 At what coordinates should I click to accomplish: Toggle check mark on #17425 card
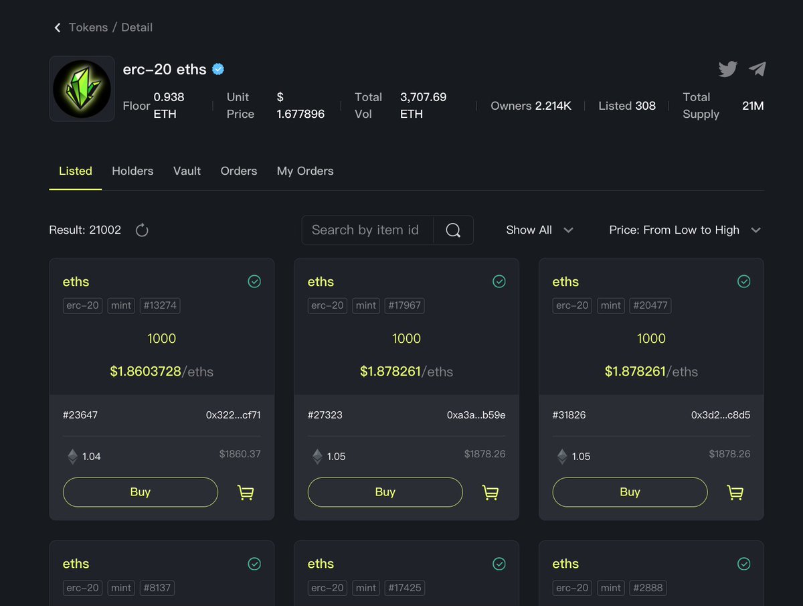point(499,564)
